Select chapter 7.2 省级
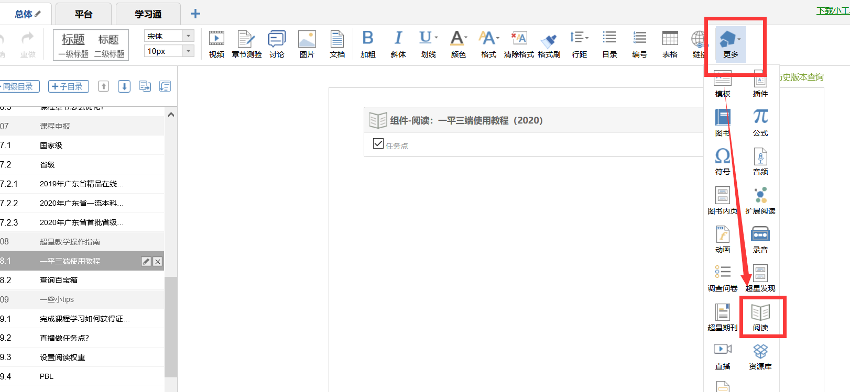Screen dimensions: 850x392 click(82, 164)
